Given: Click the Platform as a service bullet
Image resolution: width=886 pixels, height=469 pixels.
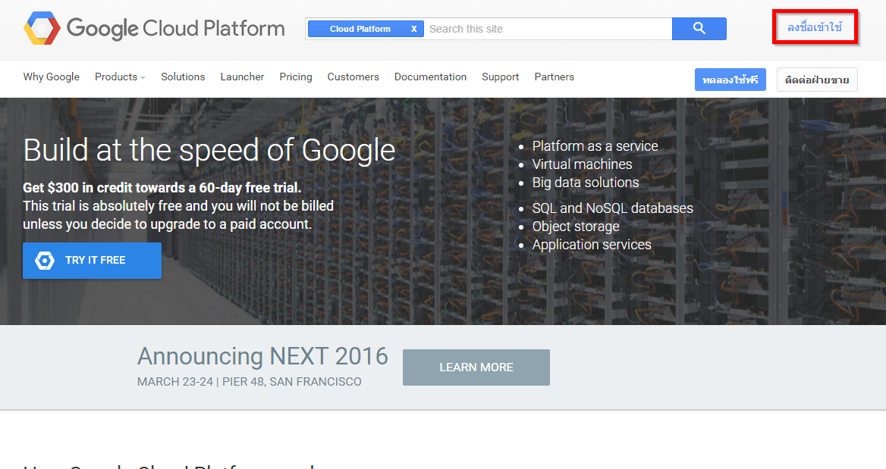Looking at the screenshot, I should pos(595,146).
